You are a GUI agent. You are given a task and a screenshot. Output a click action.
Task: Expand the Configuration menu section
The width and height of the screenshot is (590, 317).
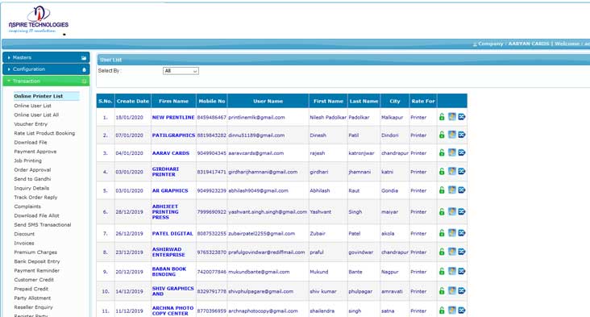pyautogui.click(x=46, y=69)
